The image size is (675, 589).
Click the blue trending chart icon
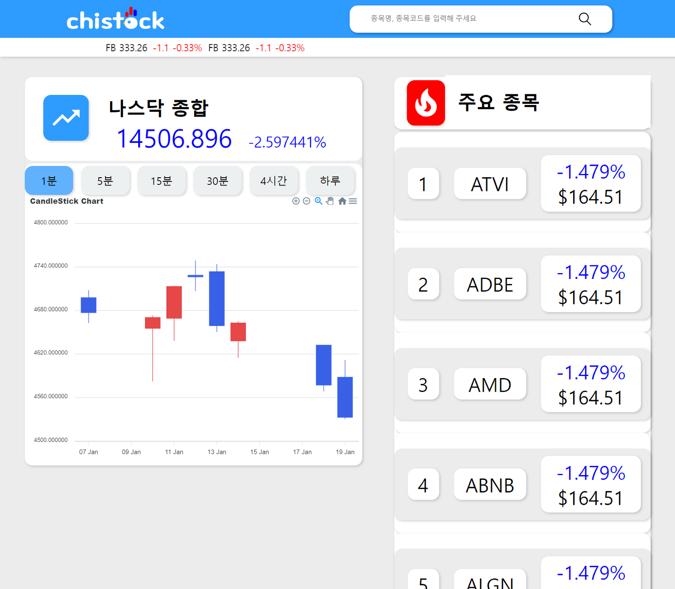[x=66, y=118]
